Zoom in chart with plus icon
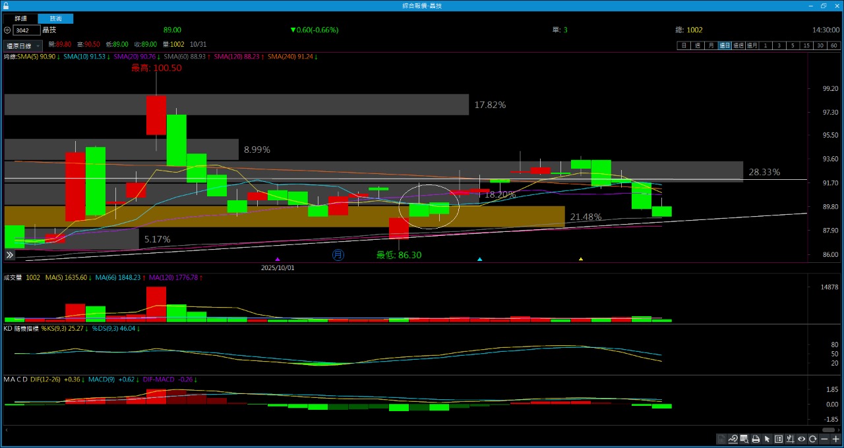 pyautogui.click(x=835, y=439)
